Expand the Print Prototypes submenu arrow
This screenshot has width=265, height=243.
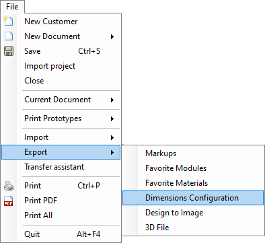point(112,118)
